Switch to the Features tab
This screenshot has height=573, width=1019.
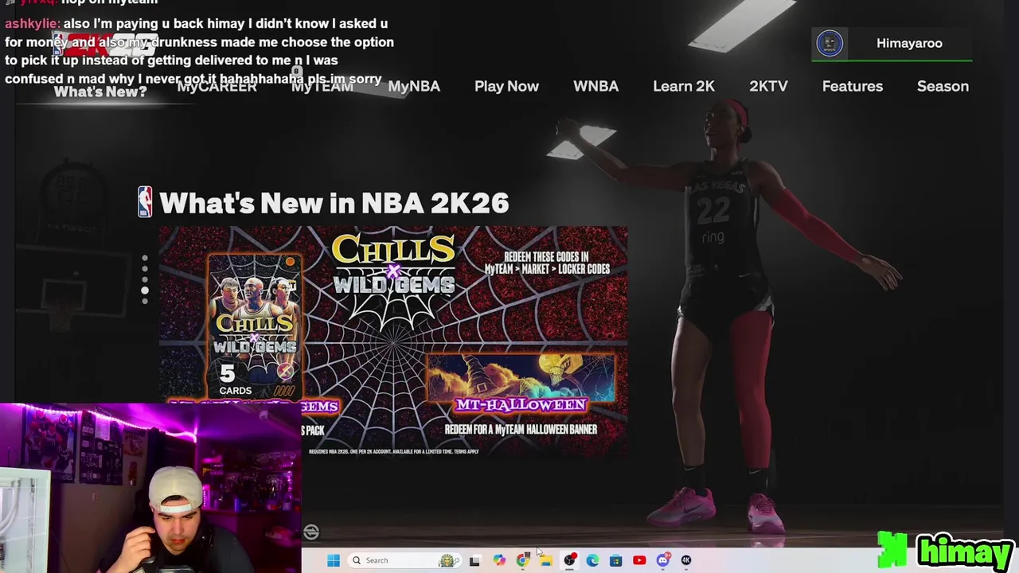click(853, 86)
